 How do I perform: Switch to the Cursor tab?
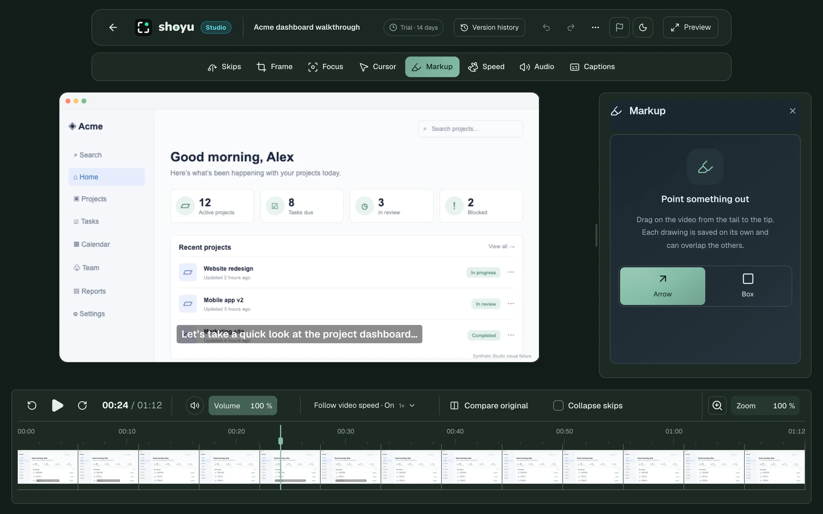377,67
